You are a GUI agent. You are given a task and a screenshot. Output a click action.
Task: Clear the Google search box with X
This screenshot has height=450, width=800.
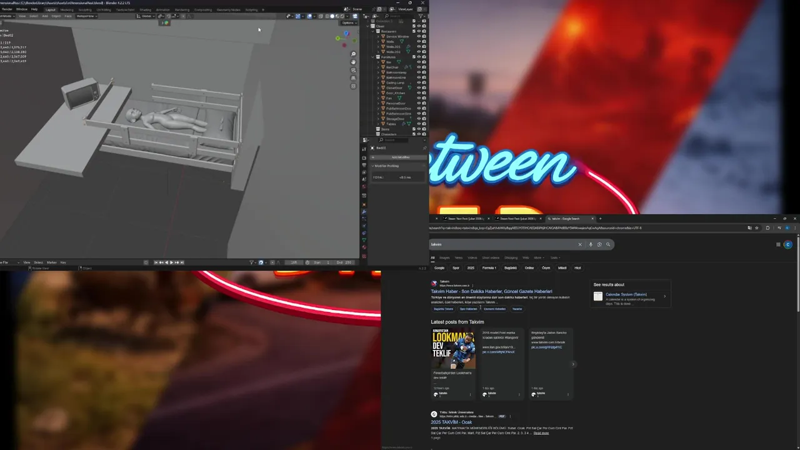pos(580,244)
